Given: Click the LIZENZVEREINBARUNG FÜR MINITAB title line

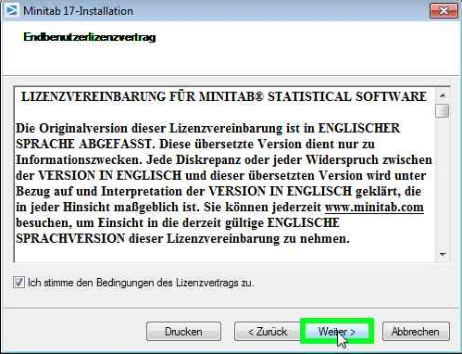Looking at the screenshot, I should pos(224,96).
